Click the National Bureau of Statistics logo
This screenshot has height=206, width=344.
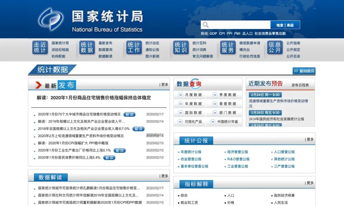50,19
